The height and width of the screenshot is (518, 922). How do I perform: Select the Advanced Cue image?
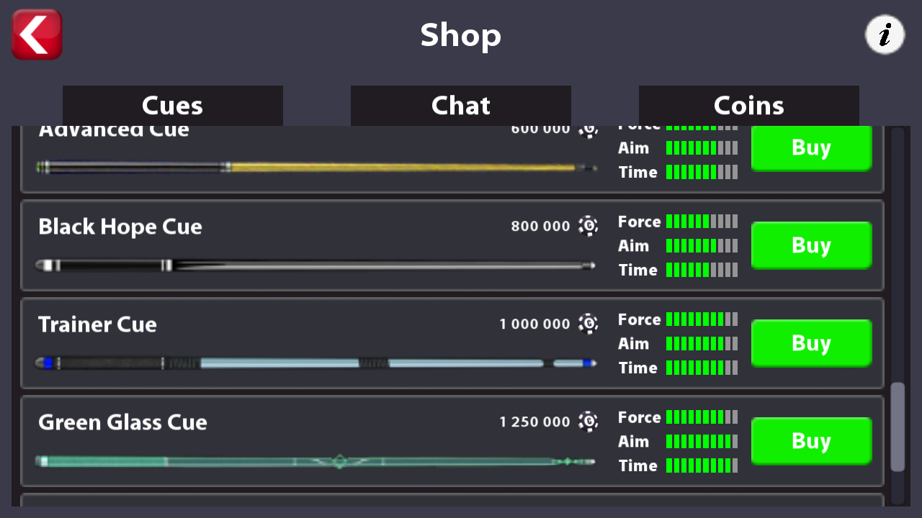click(315, 168)
